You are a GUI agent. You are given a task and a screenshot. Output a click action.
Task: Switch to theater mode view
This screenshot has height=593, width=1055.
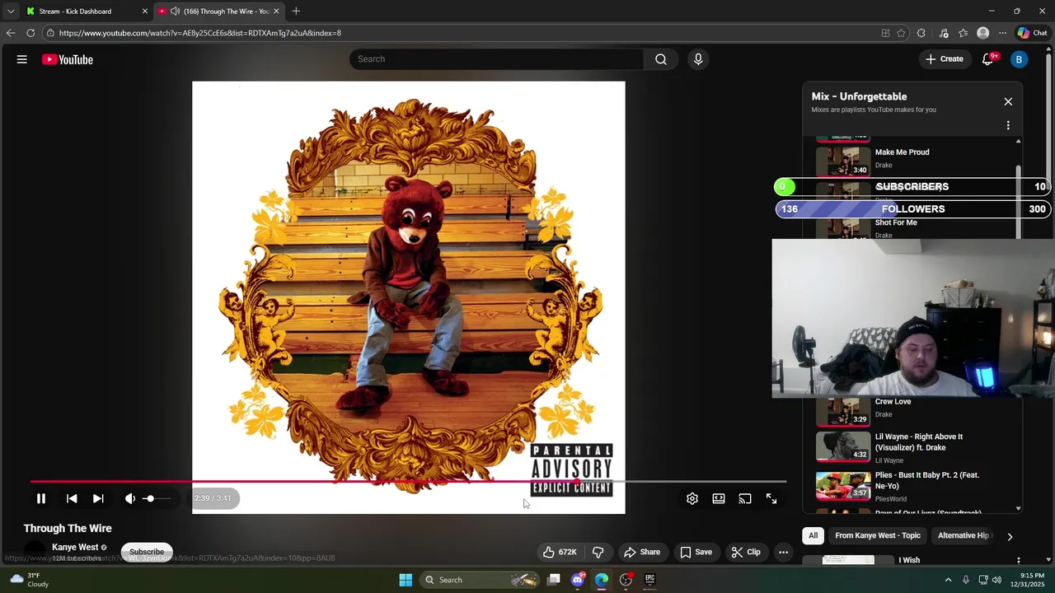(x=719, y=498)
